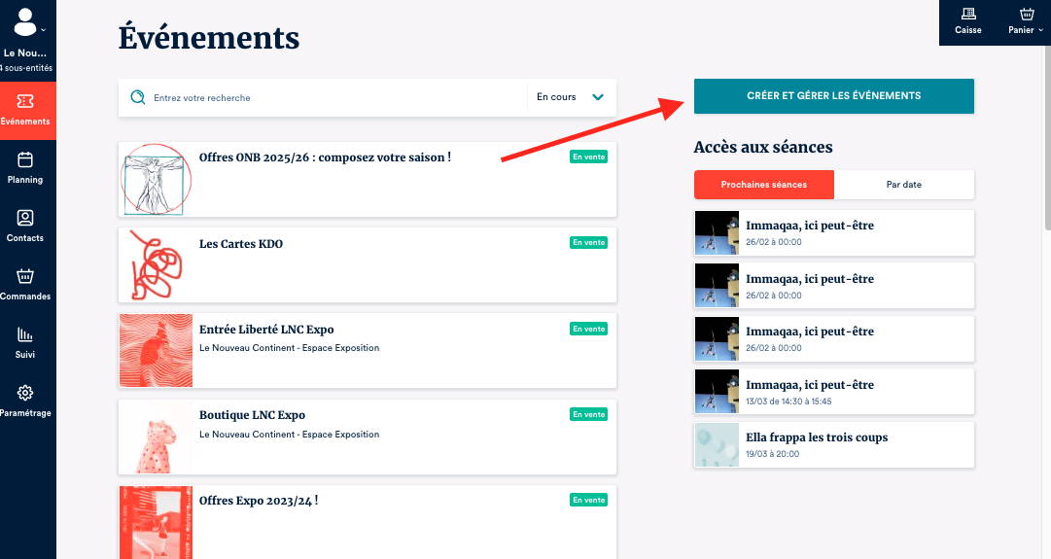Select the 'Prochaines séances' tab
1051x559 pixels.
tap(763, 185)
